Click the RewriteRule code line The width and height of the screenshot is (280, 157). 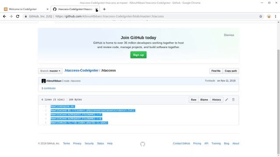tap(79, 123)
